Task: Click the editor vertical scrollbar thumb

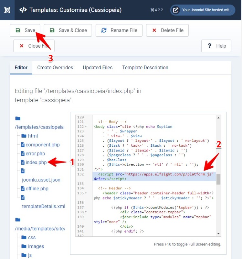Action: tap(218, 179)
